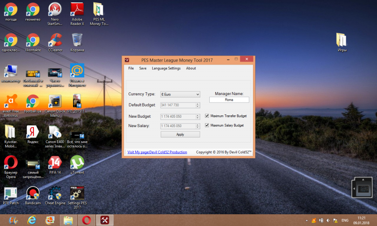377x226 pixels.
Task: Open the File menu
Action: tap(131, 68)
